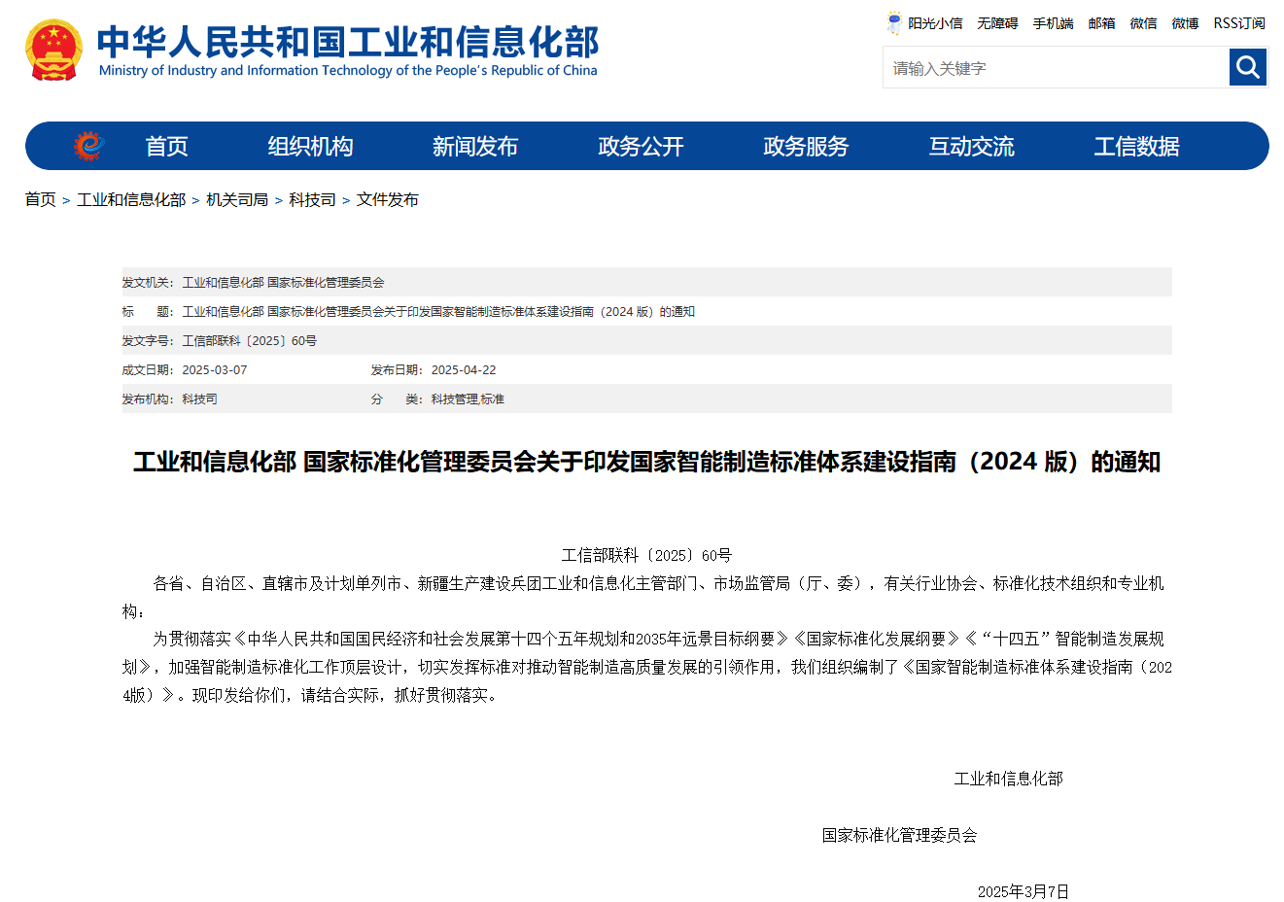
Task: Click the 阳光小信 robot icon
Action: (x=894, y=23)
